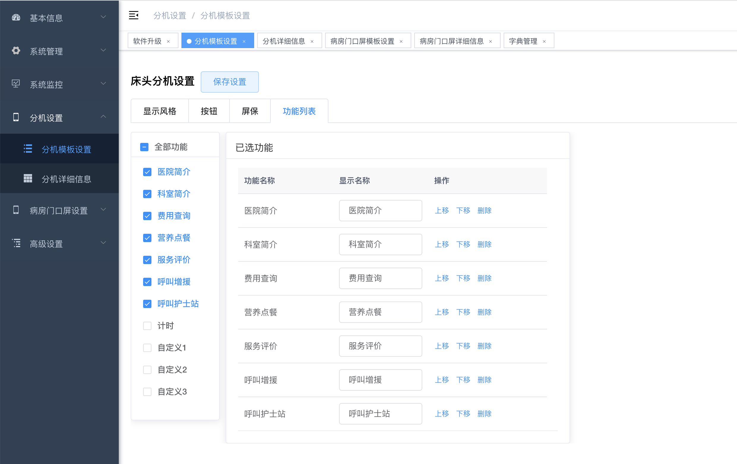Click the gear icon beside 系统管理
The image size is (737, 464).
click(16, 51)
